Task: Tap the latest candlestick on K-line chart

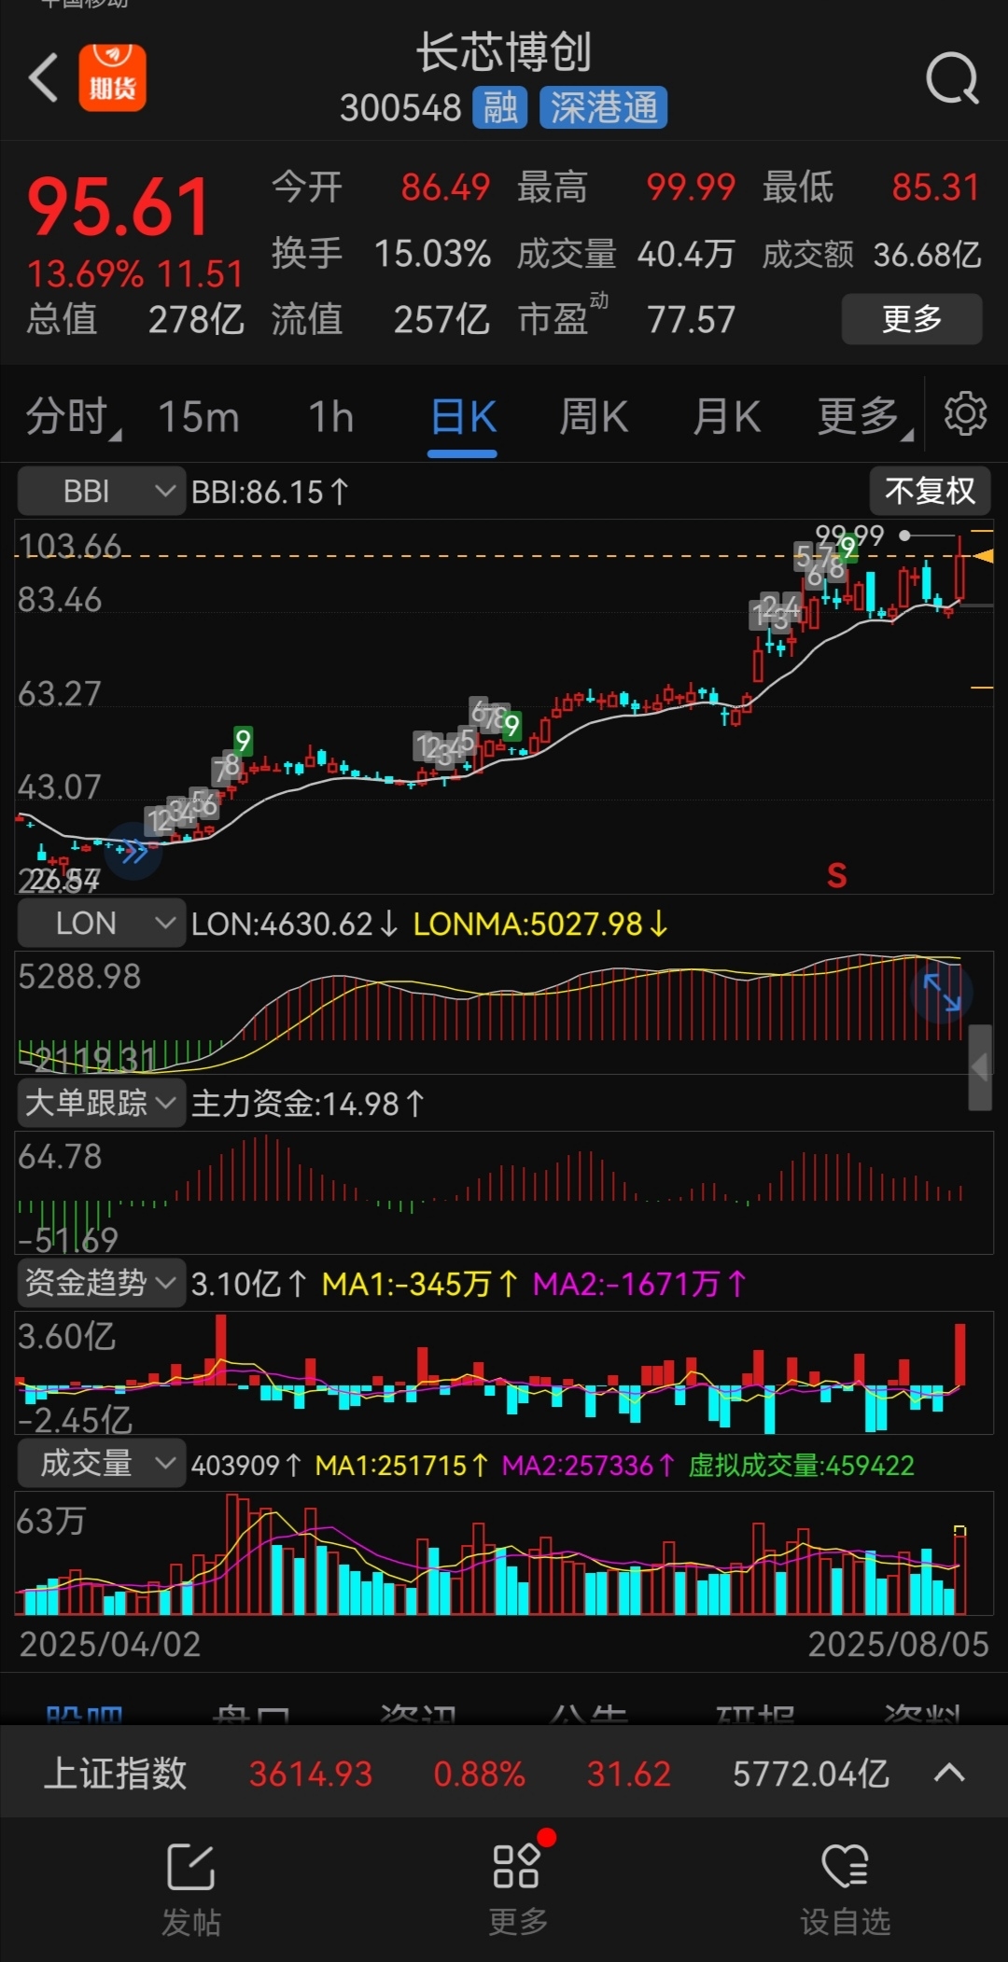Action: [959, 571]
